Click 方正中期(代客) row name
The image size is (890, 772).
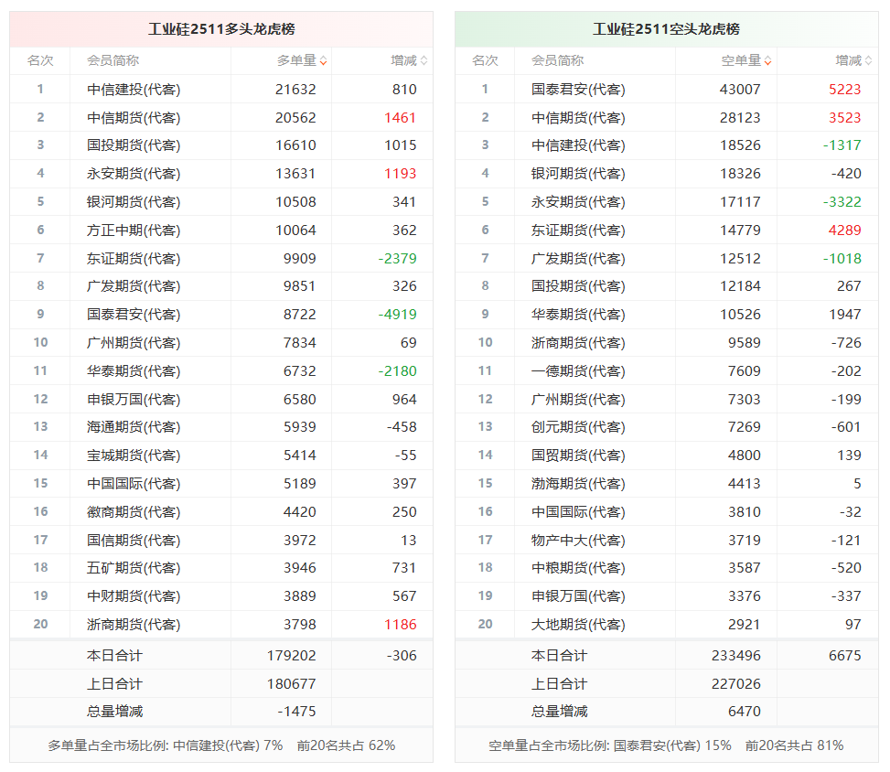[134, 231]
